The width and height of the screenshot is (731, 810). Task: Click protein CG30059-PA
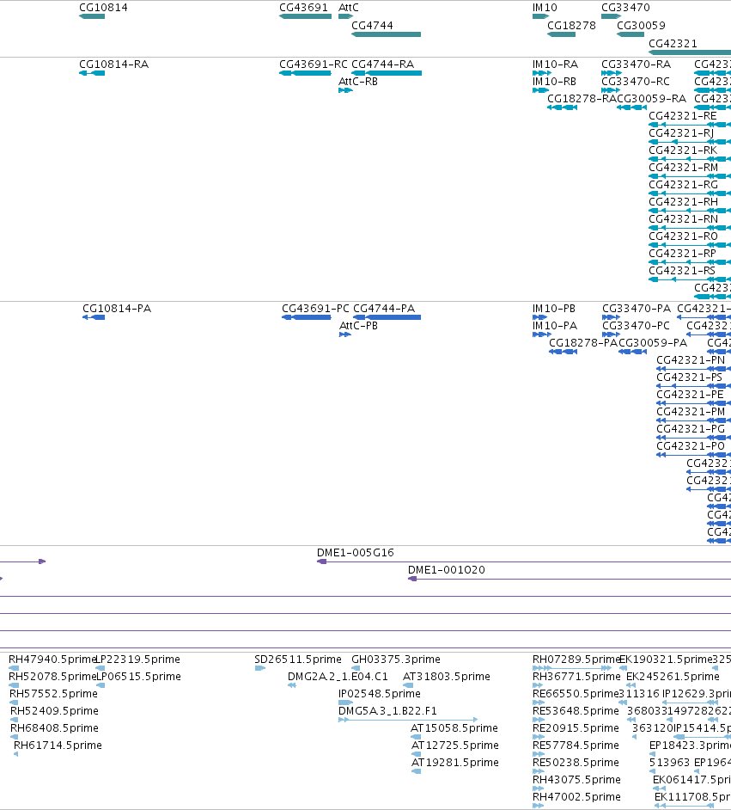[653, 343]
